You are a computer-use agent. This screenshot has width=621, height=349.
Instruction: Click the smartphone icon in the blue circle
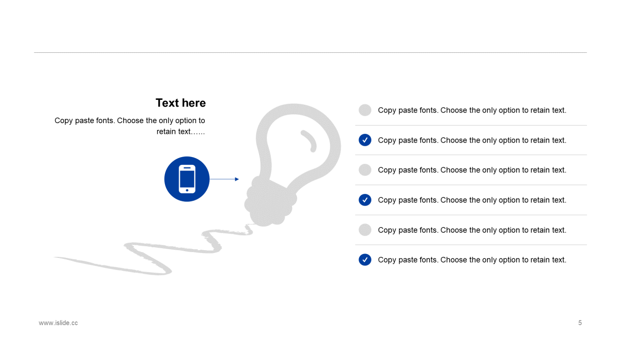click(187, 179)
